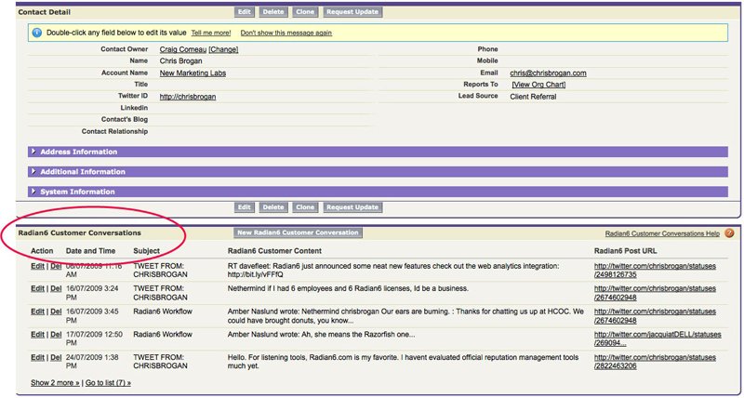Edit the 17/07/2009 12:50 PM conversation

(37, 335)
